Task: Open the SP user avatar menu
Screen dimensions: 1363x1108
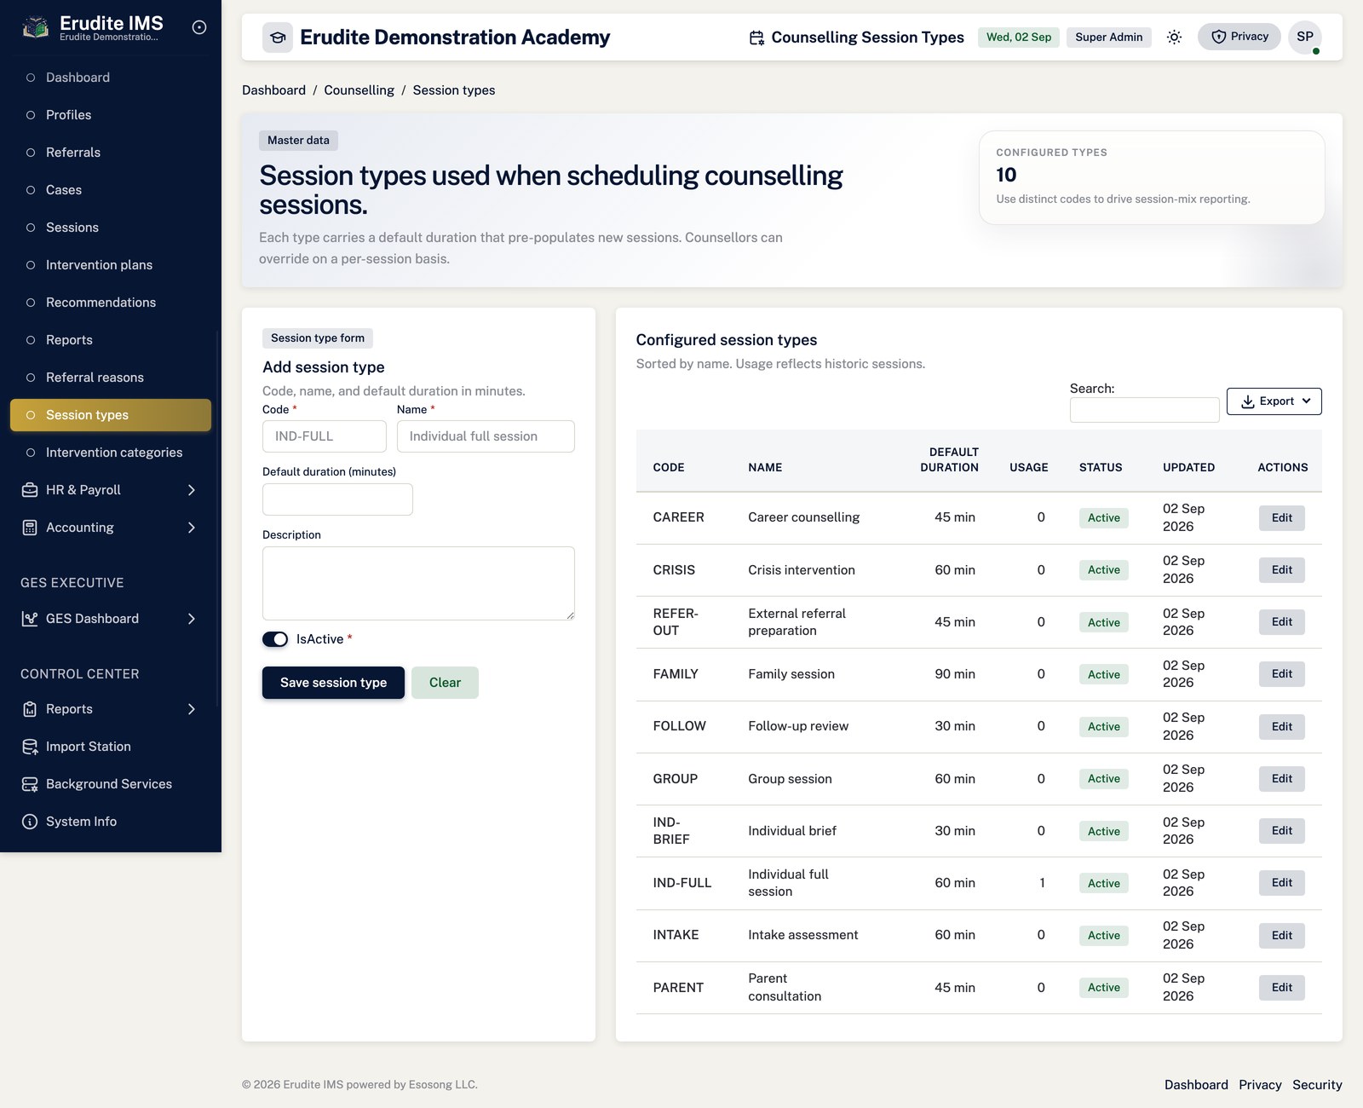Action: 1305,37
